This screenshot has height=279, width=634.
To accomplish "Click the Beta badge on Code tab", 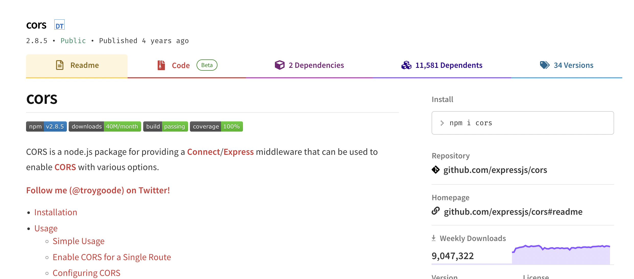I will click(x=207, y=65).
